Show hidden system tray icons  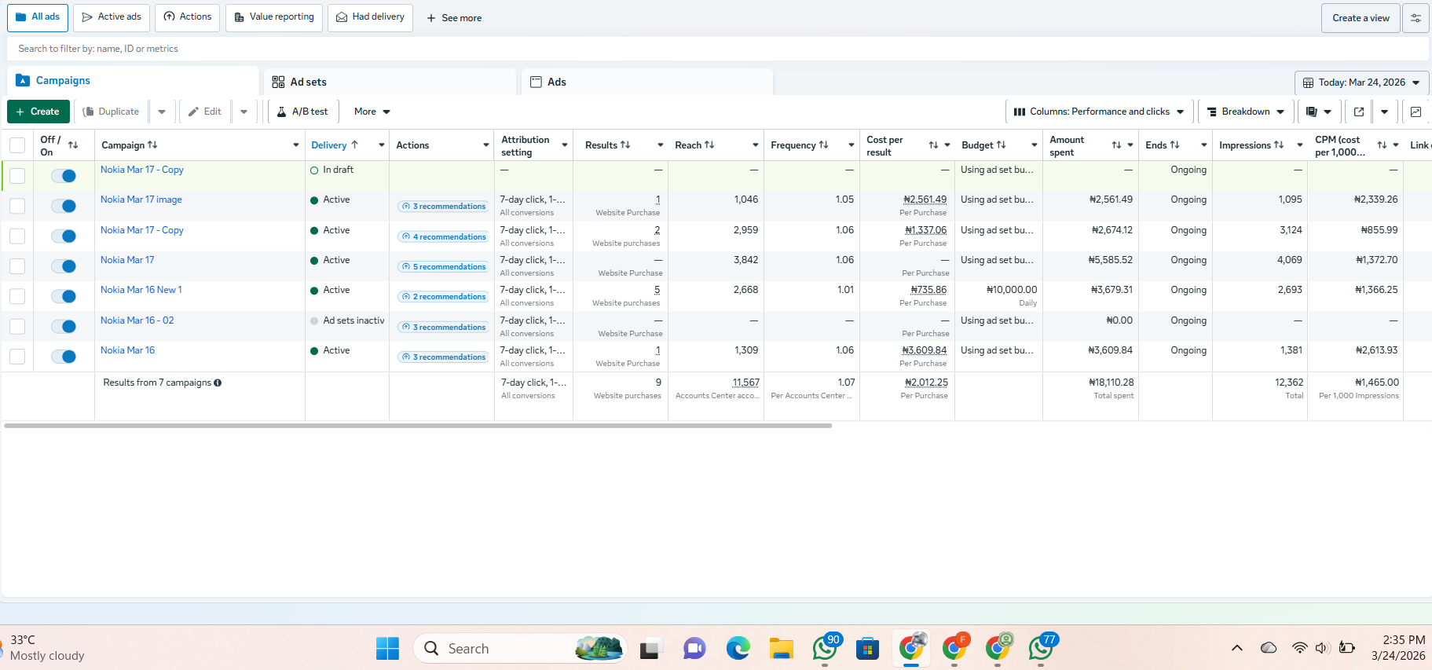(1237, 648)
